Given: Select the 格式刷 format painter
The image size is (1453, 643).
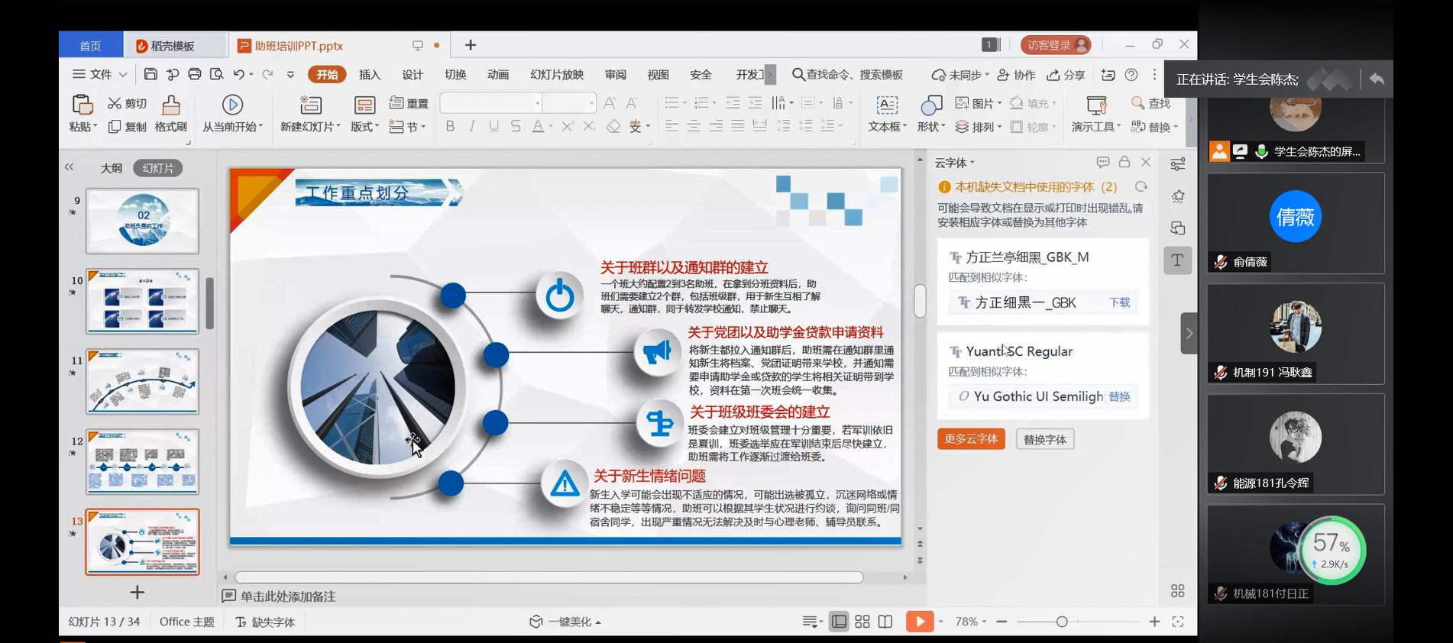Looking at the screenshot, I should click(x=171, y=105).
